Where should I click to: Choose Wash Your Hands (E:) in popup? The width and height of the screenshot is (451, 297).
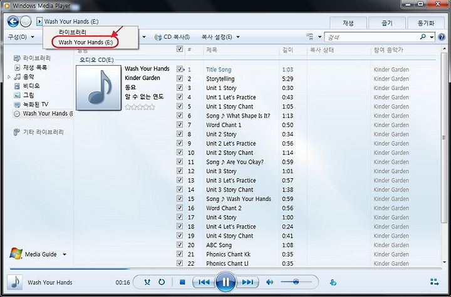85,43
